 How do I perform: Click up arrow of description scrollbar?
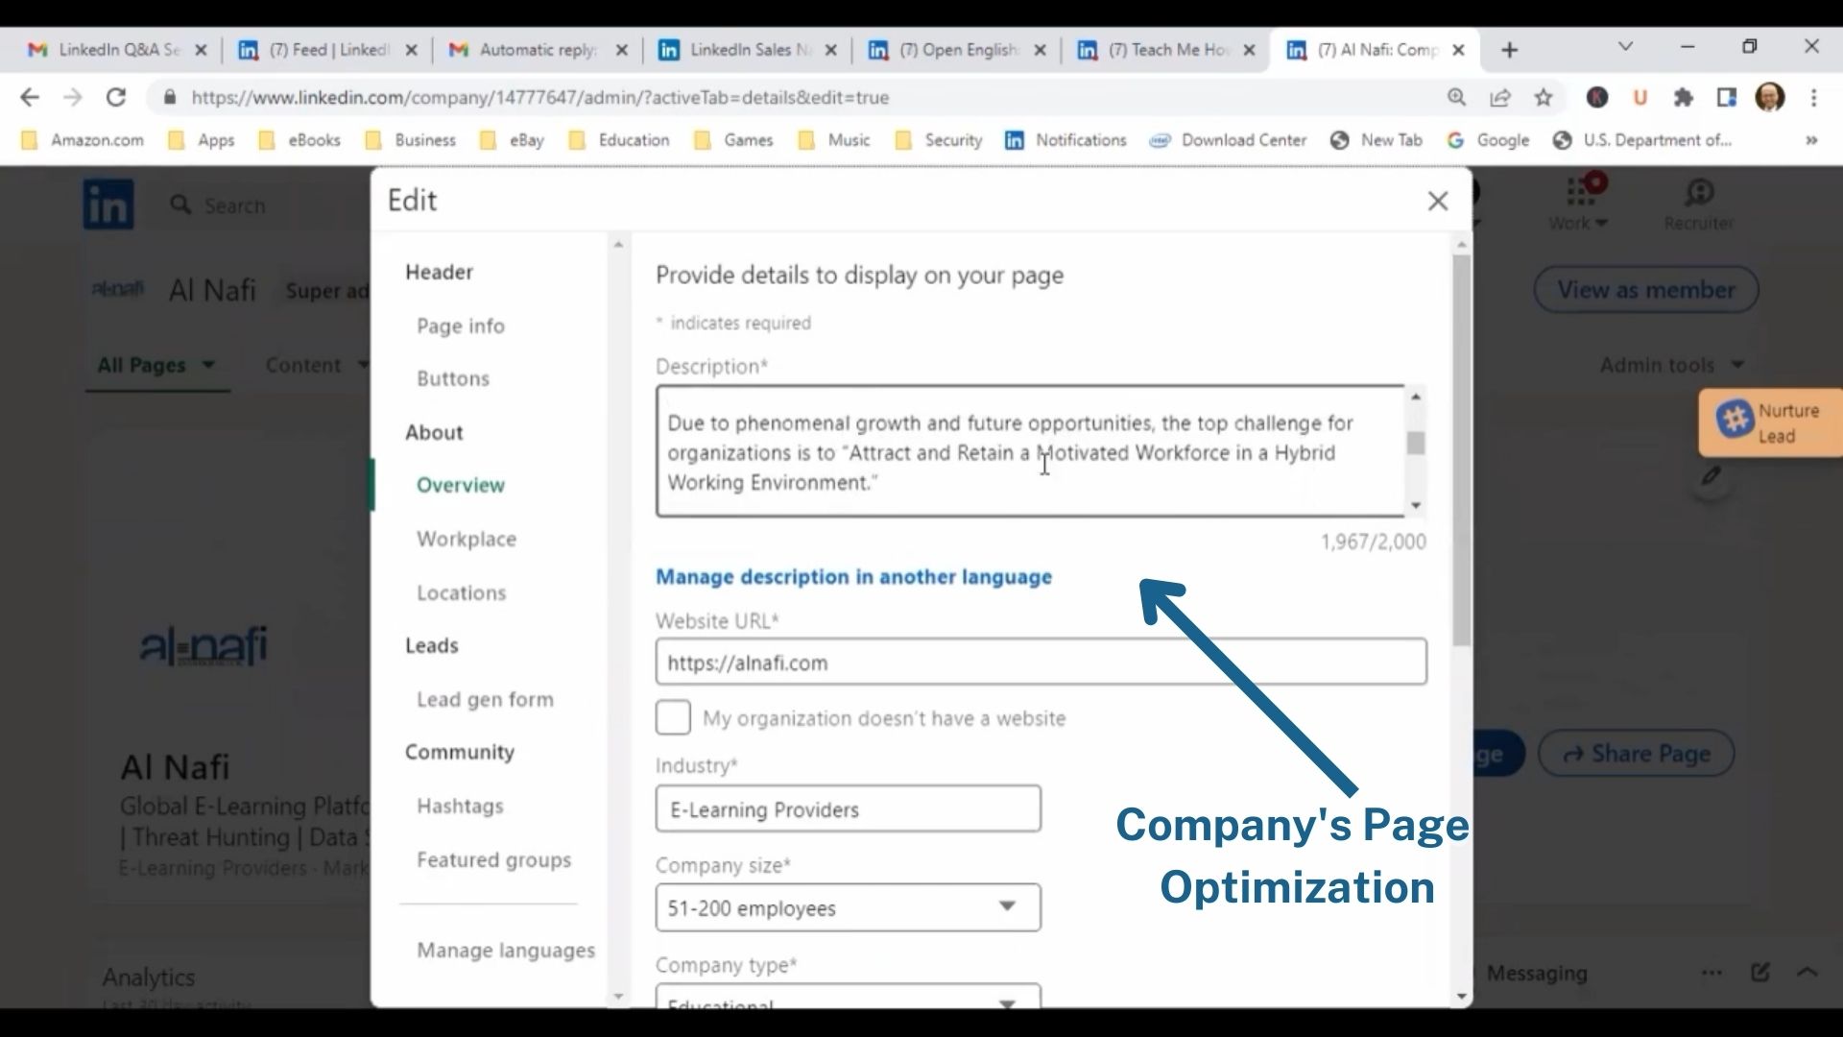[1416, 396]
